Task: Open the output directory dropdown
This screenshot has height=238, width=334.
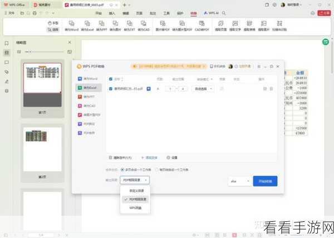Action: pyautogui.click(x=135, y=180)
